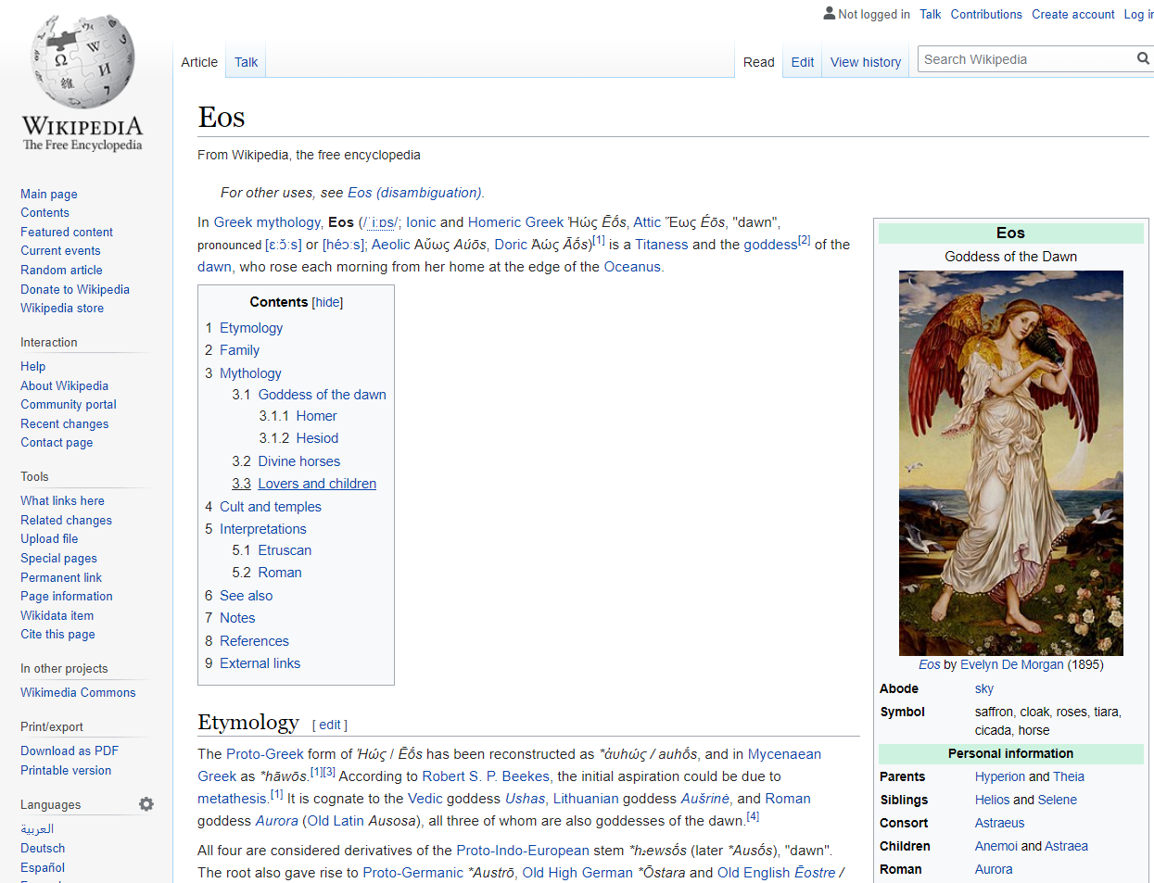
Task: Open the Wikidata item link
Action: (x=57, y=615)
